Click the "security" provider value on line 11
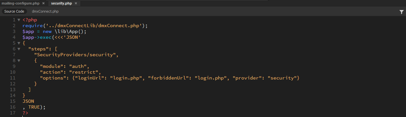406x117 pixels. pyautogui.click(x=282, y=78)
